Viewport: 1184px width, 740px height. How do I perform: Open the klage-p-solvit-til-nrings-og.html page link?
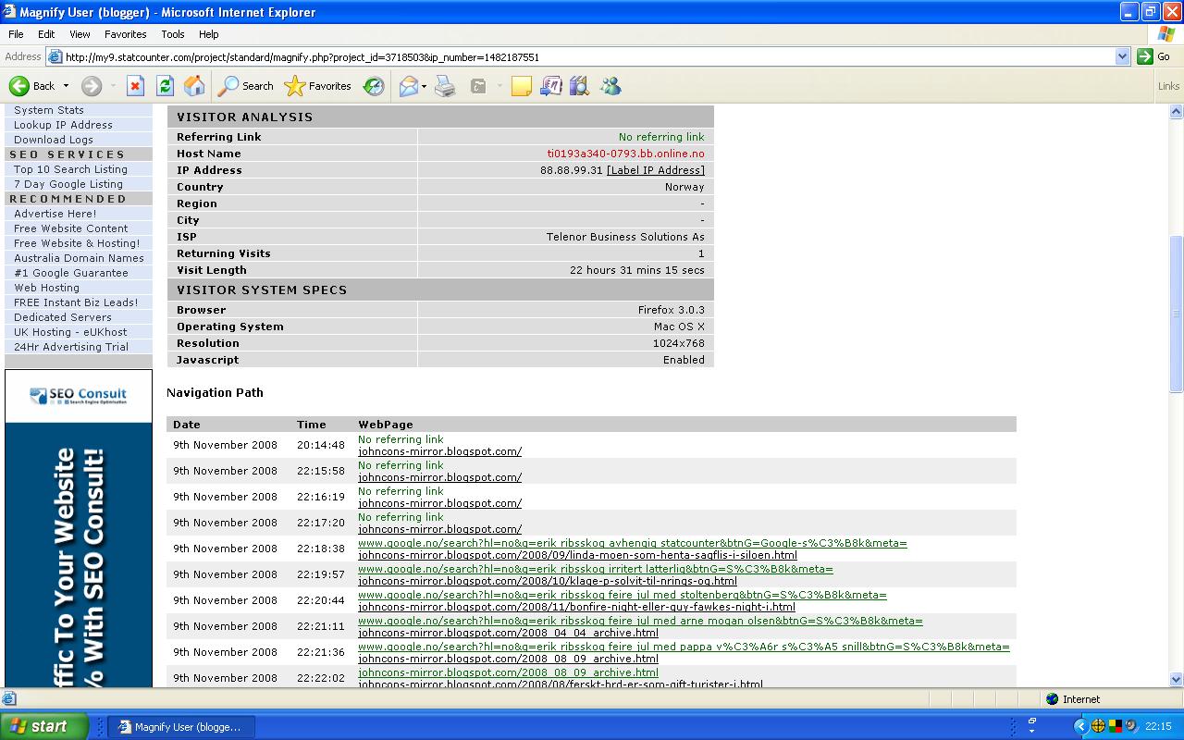(548, 581)
